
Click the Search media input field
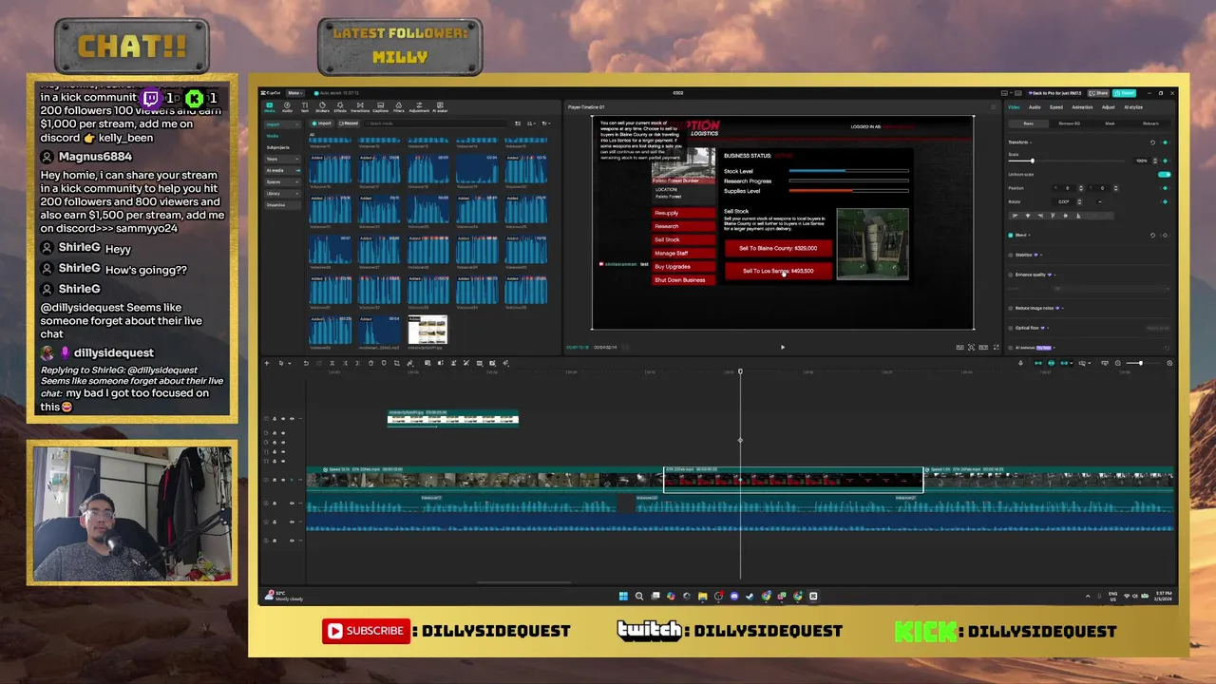[436, 123]
